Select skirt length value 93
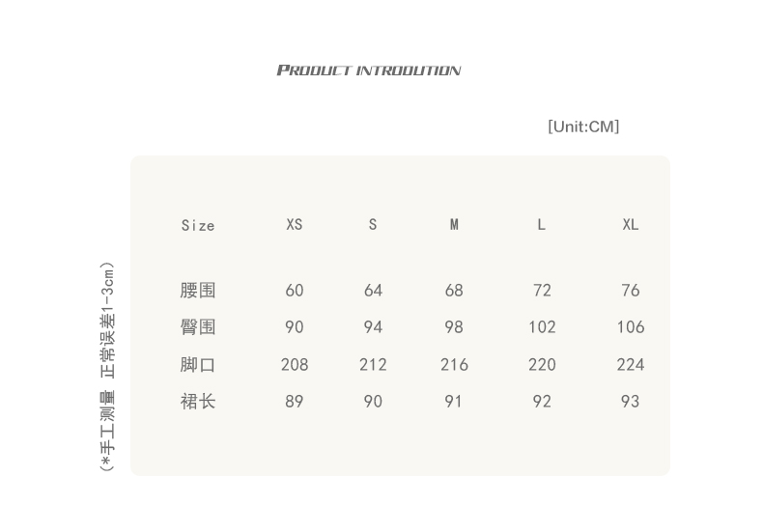Screen dimensions: 763x506 (x=631, y=402)
